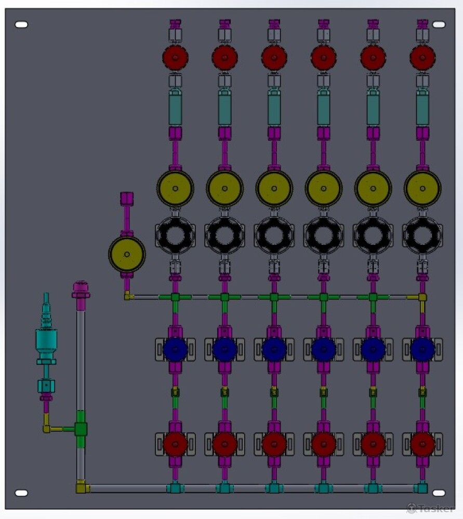463x519 pixels.
Task: Pick the bottom red valve in the sixth column
Action: [422, 444]
